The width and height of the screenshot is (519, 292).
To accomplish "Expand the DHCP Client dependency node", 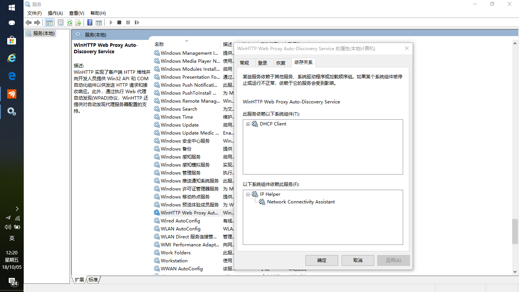I will tap(248, 124).
